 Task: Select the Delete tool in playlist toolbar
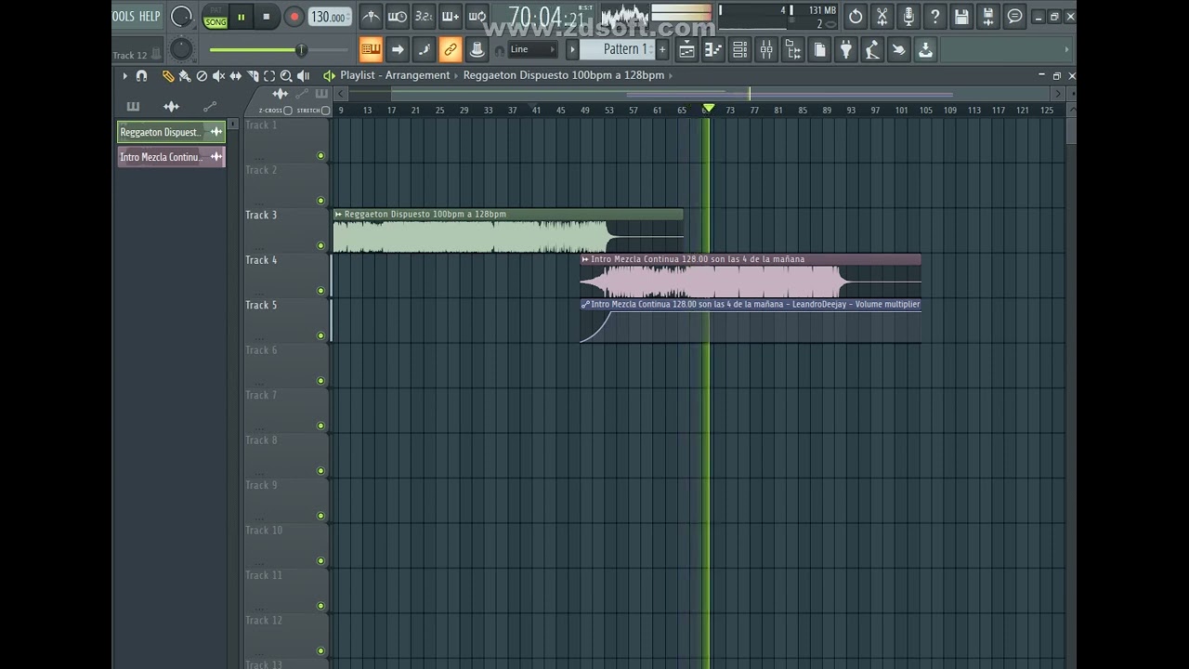(202, 76)
